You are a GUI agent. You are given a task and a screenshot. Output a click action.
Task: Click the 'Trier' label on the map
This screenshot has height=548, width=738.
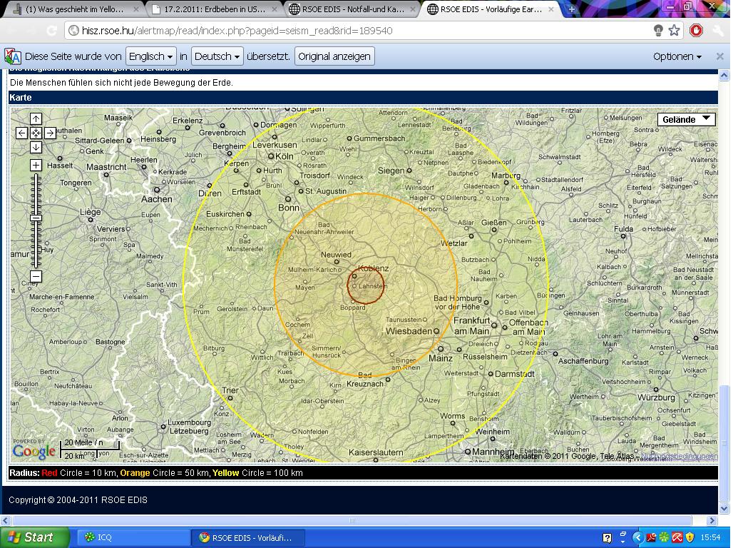pyautogui.click(x=230, y=390)
